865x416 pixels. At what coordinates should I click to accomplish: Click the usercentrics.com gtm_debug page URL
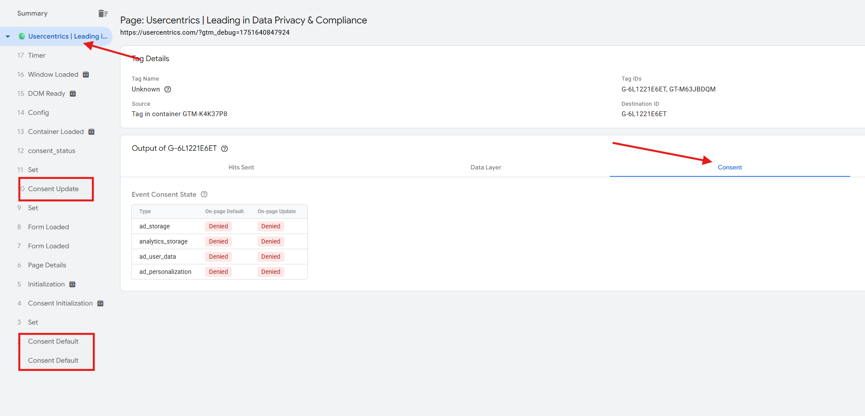click(x=205, y=32)
